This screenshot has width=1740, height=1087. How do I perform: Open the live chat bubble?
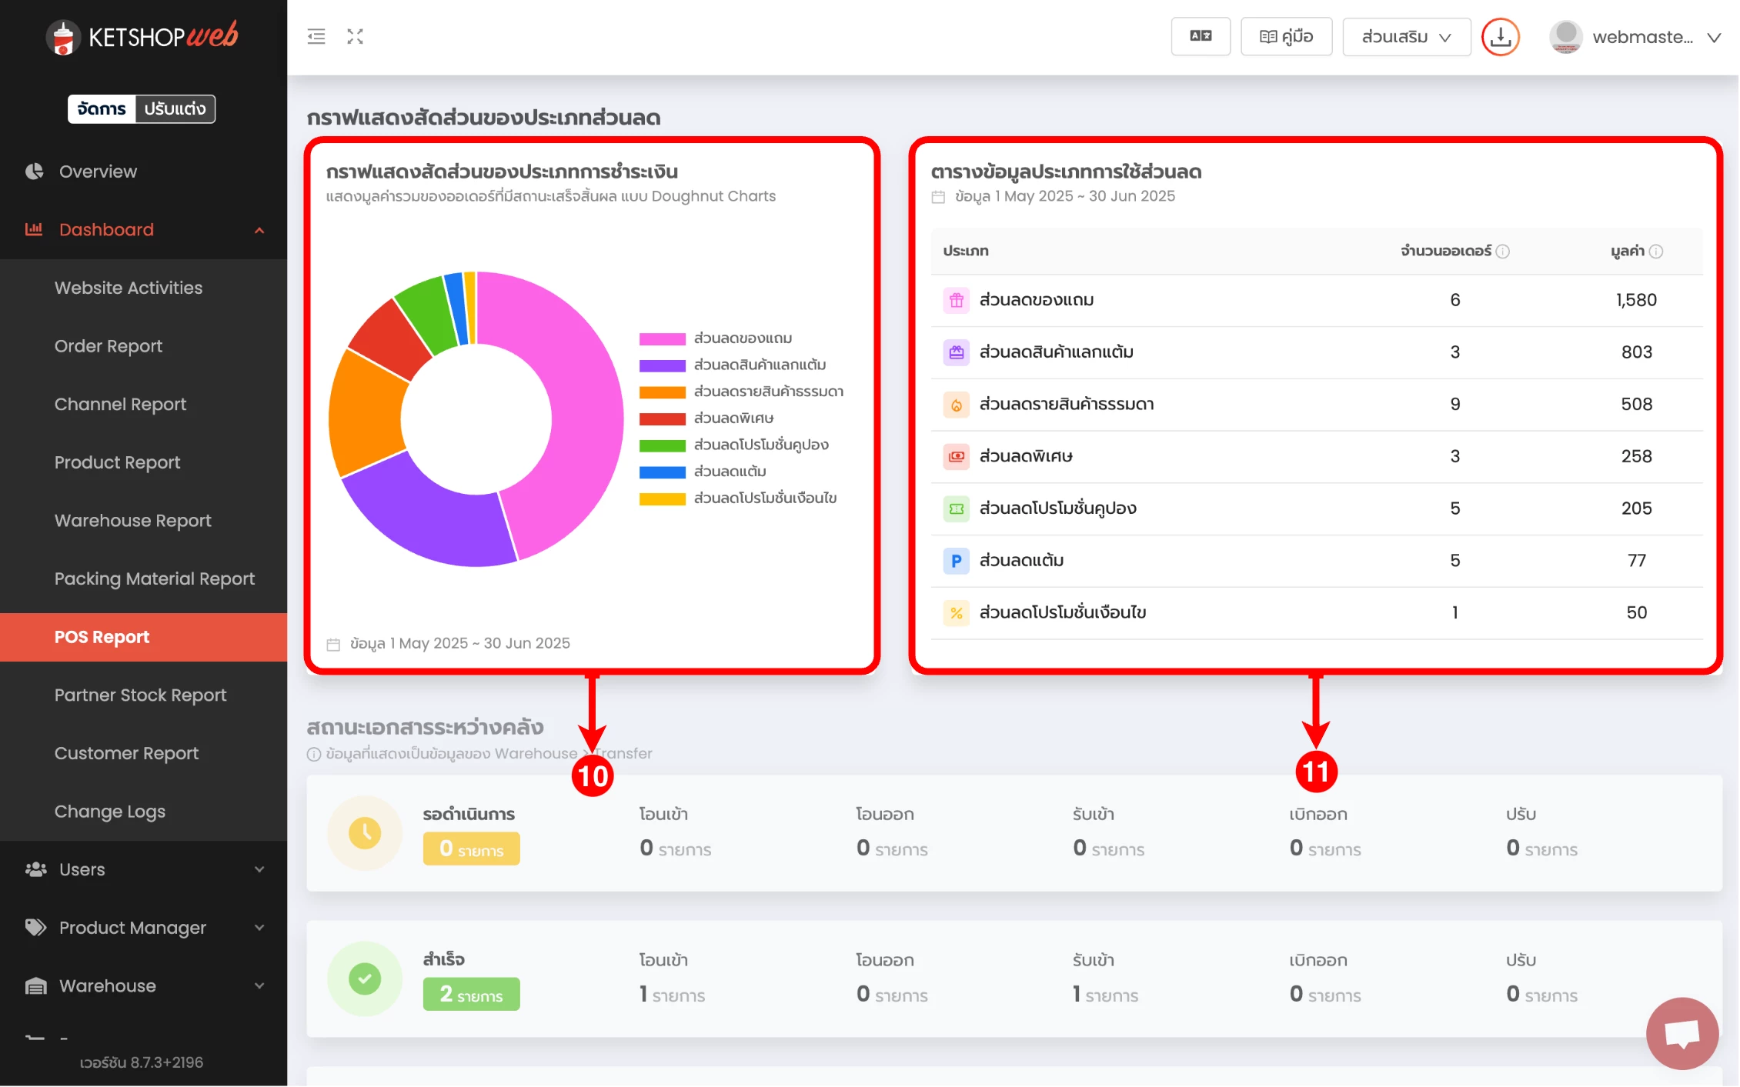coord(1682,1033)
